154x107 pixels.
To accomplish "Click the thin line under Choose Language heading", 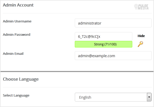I will click(77, 87).
